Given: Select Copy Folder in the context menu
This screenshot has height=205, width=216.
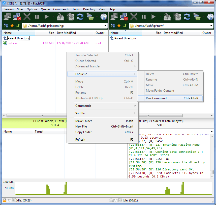Looking at the screenshot, I should coord(103,132).
